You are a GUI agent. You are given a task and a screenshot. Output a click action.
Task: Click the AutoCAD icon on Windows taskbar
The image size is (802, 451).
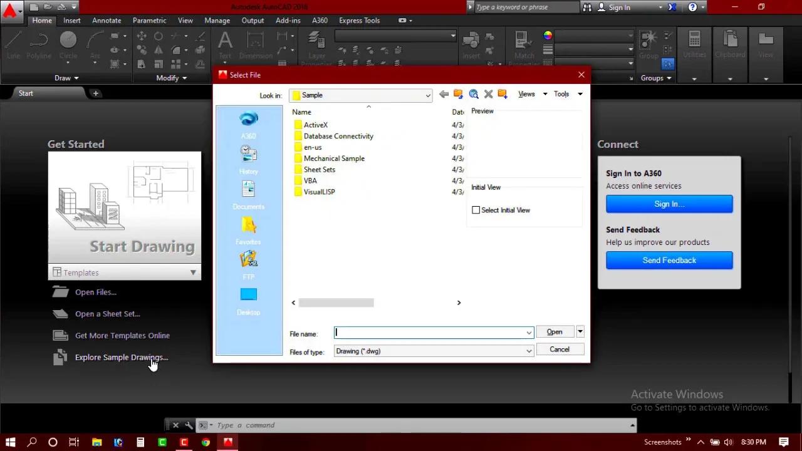pos(228,442)
